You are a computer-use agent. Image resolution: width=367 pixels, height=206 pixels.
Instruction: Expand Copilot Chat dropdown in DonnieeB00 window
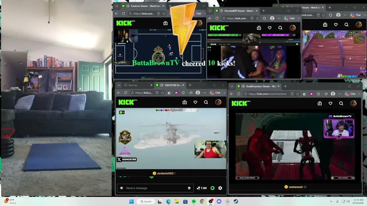pos(298,18)
